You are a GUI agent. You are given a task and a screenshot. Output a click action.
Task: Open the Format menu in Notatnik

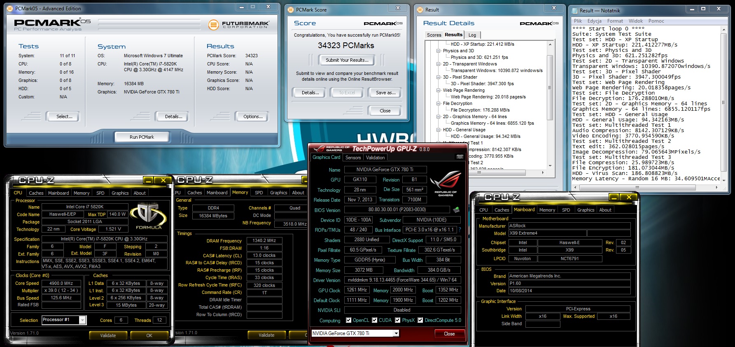point(615,21)
